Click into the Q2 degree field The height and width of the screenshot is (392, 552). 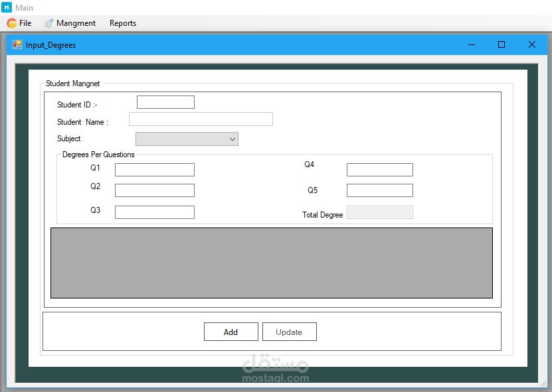tap(155, 190)
